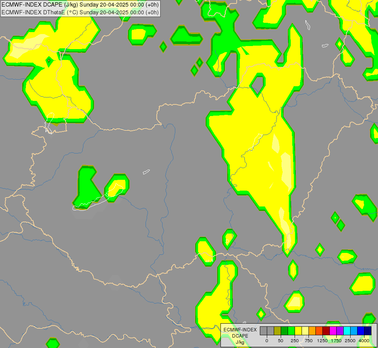Click the legend's ECMWF-INDEX label

(240, 330)
